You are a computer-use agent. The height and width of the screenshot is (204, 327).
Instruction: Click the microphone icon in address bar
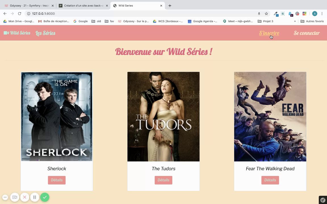pos(259,14)
